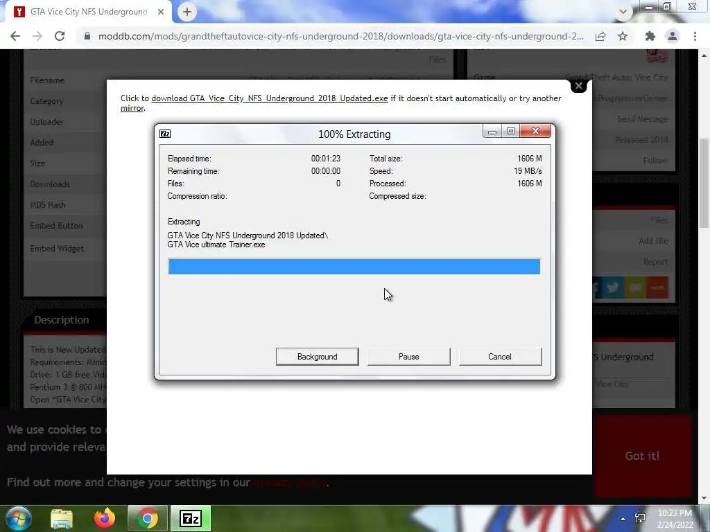Bookmark this page with the star
The width and height of the screenshot is (710, 532).
click(x=623, y=36)
